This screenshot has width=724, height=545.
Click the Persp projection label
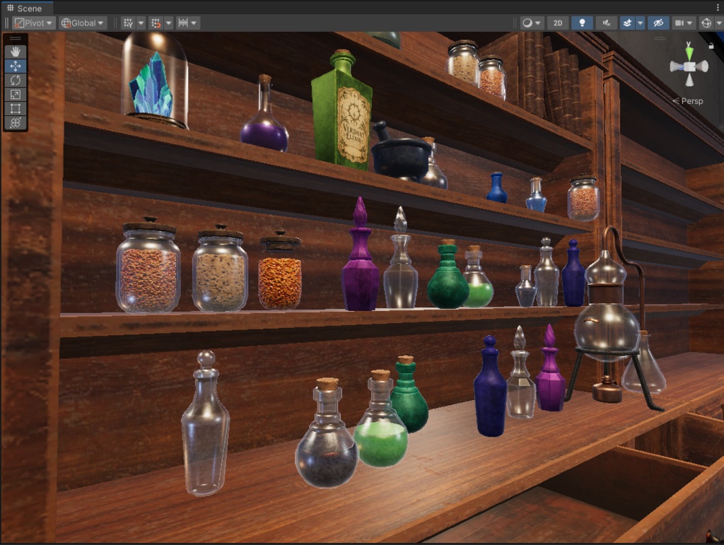(x=691, y=101)
